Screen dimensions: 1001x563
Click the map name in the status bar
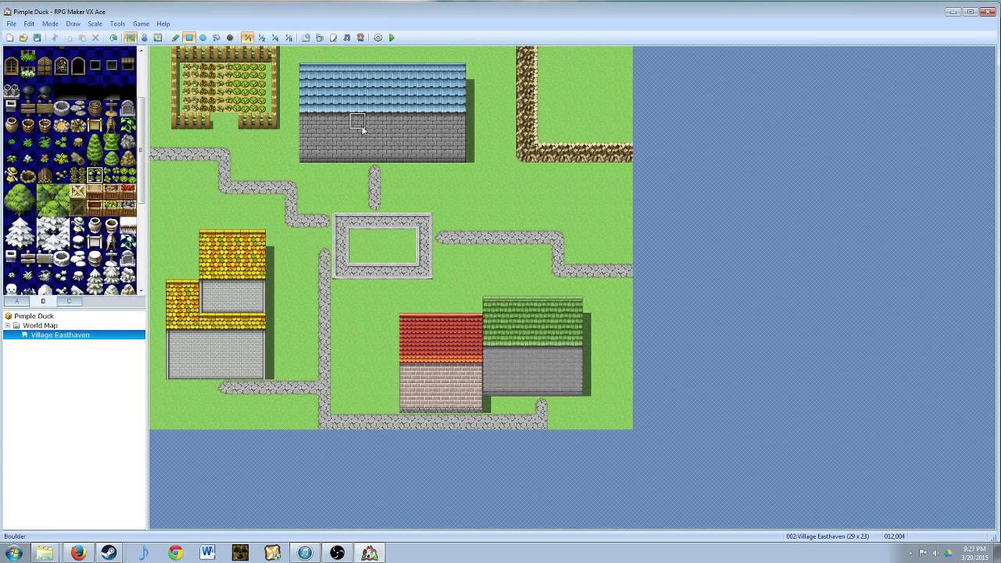tap(828, 536)
